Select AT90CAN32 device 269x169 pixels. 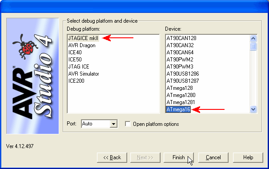point(180,45)
